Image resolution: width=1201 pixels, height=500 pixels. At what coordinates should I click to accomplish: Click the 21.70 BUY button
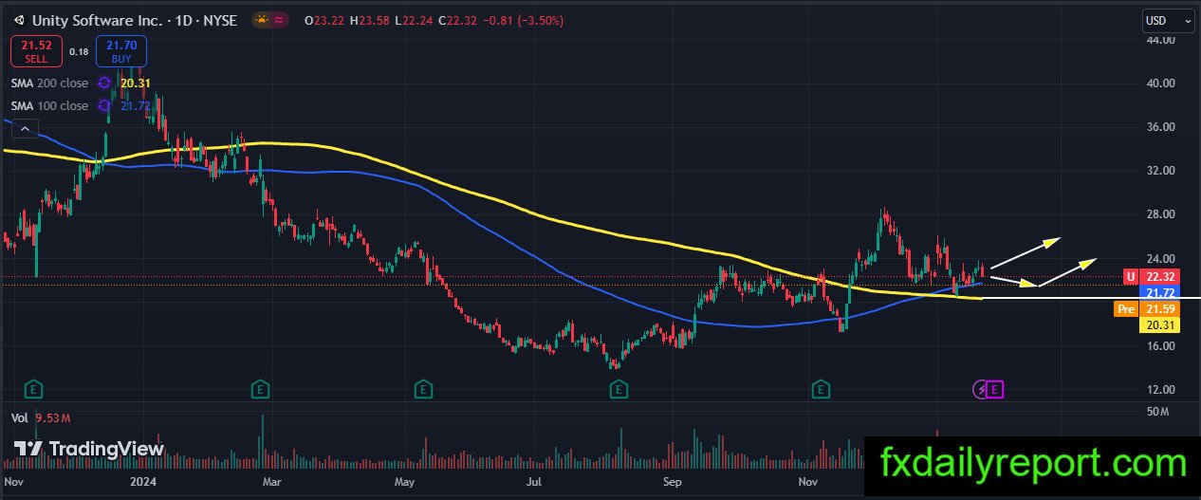(x=120, y=51)
